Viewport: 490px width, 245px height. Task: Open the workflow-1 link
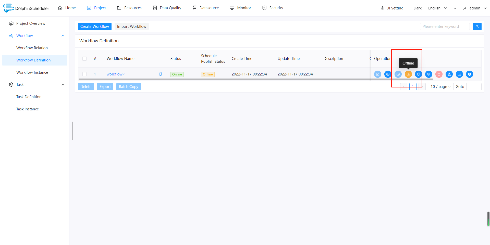116,74
